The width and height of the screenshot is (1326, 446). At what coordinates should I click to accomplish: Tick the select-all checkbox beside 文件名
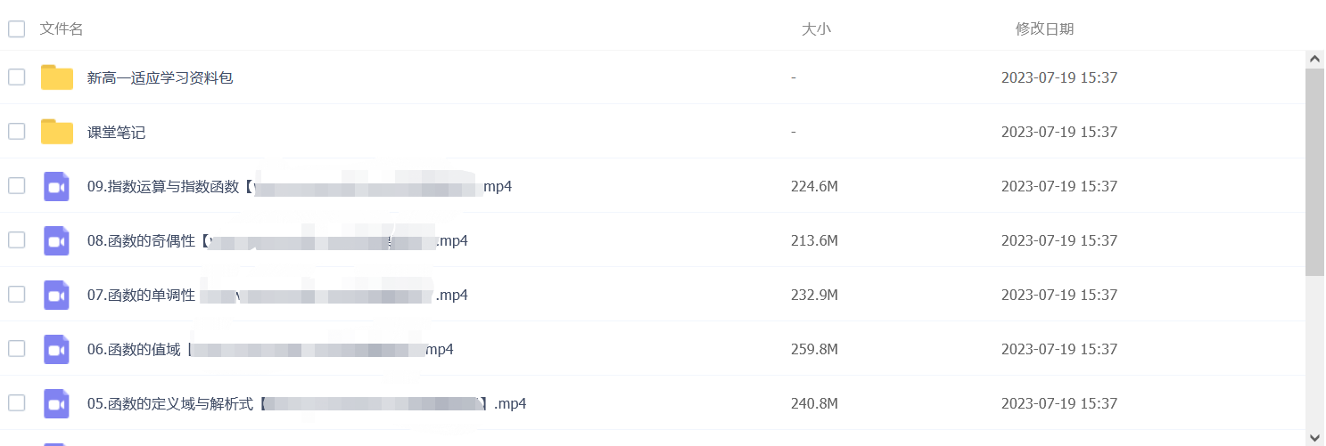(16, 28)
